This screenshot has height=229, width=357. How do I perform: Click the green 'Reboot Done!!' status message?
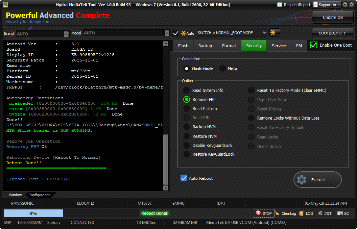tap(155, 213)
